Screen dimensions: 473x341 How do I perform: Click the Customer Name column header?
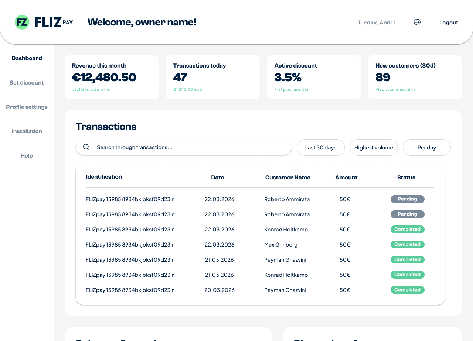(288, 178)
